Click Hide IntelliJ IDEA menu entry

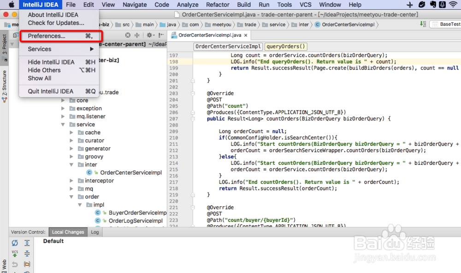coord(59,62)
